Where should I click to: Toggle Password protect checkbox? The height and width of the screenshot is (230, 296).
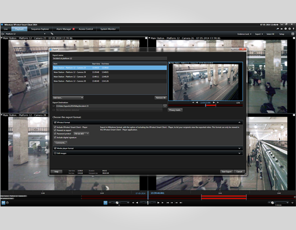[54, 133]
